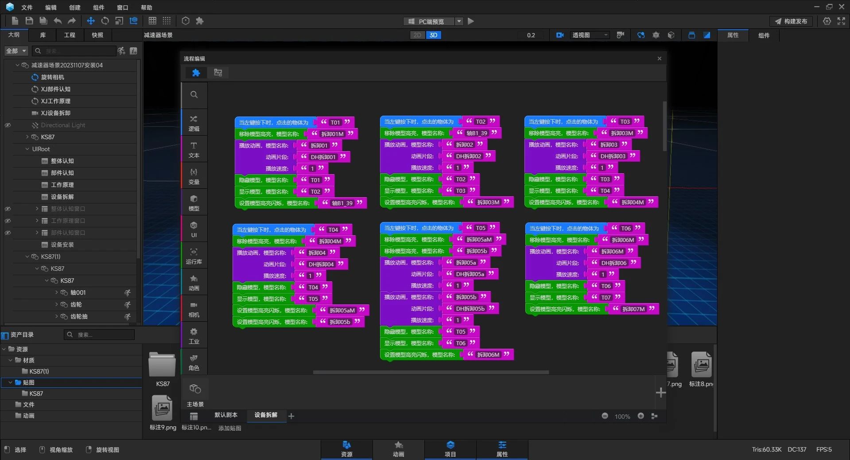Collapse the 减速器场景20231107安装04 root node
This screenshot has width=850, height=460.
pos(17,65)
